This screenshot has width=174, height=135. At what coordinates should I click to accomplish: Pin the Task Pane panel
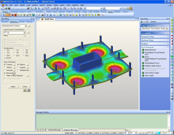coord(167,19)
